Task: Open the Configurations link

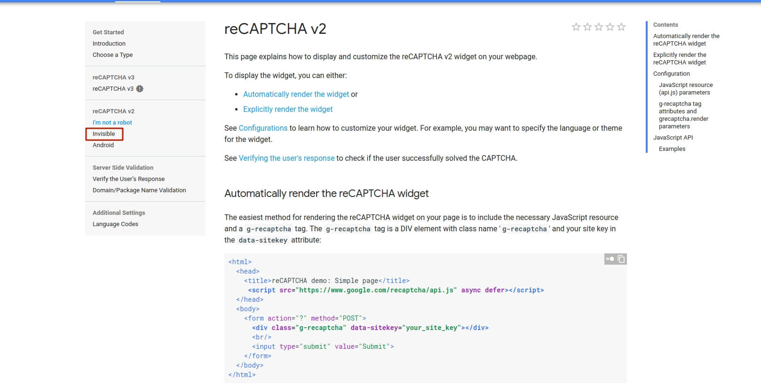Action: [x=263, y=128]
